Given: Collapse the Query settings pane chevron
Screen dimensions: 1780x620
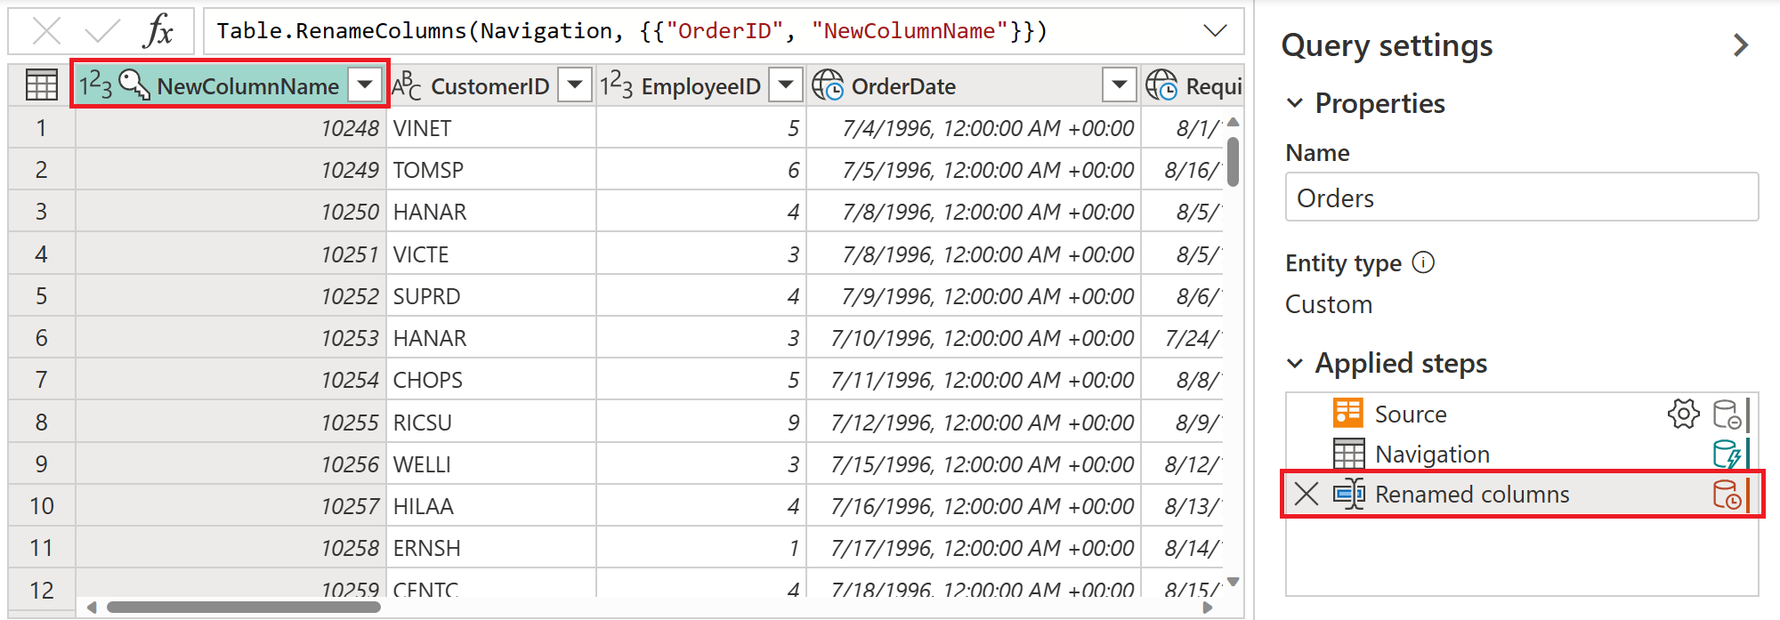Looking at the screenshot, I should [x=1741, y=45].
